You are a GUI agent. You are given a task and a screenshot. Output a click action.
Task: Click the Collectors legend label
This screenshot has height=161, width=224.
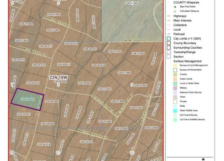(180, 25)
